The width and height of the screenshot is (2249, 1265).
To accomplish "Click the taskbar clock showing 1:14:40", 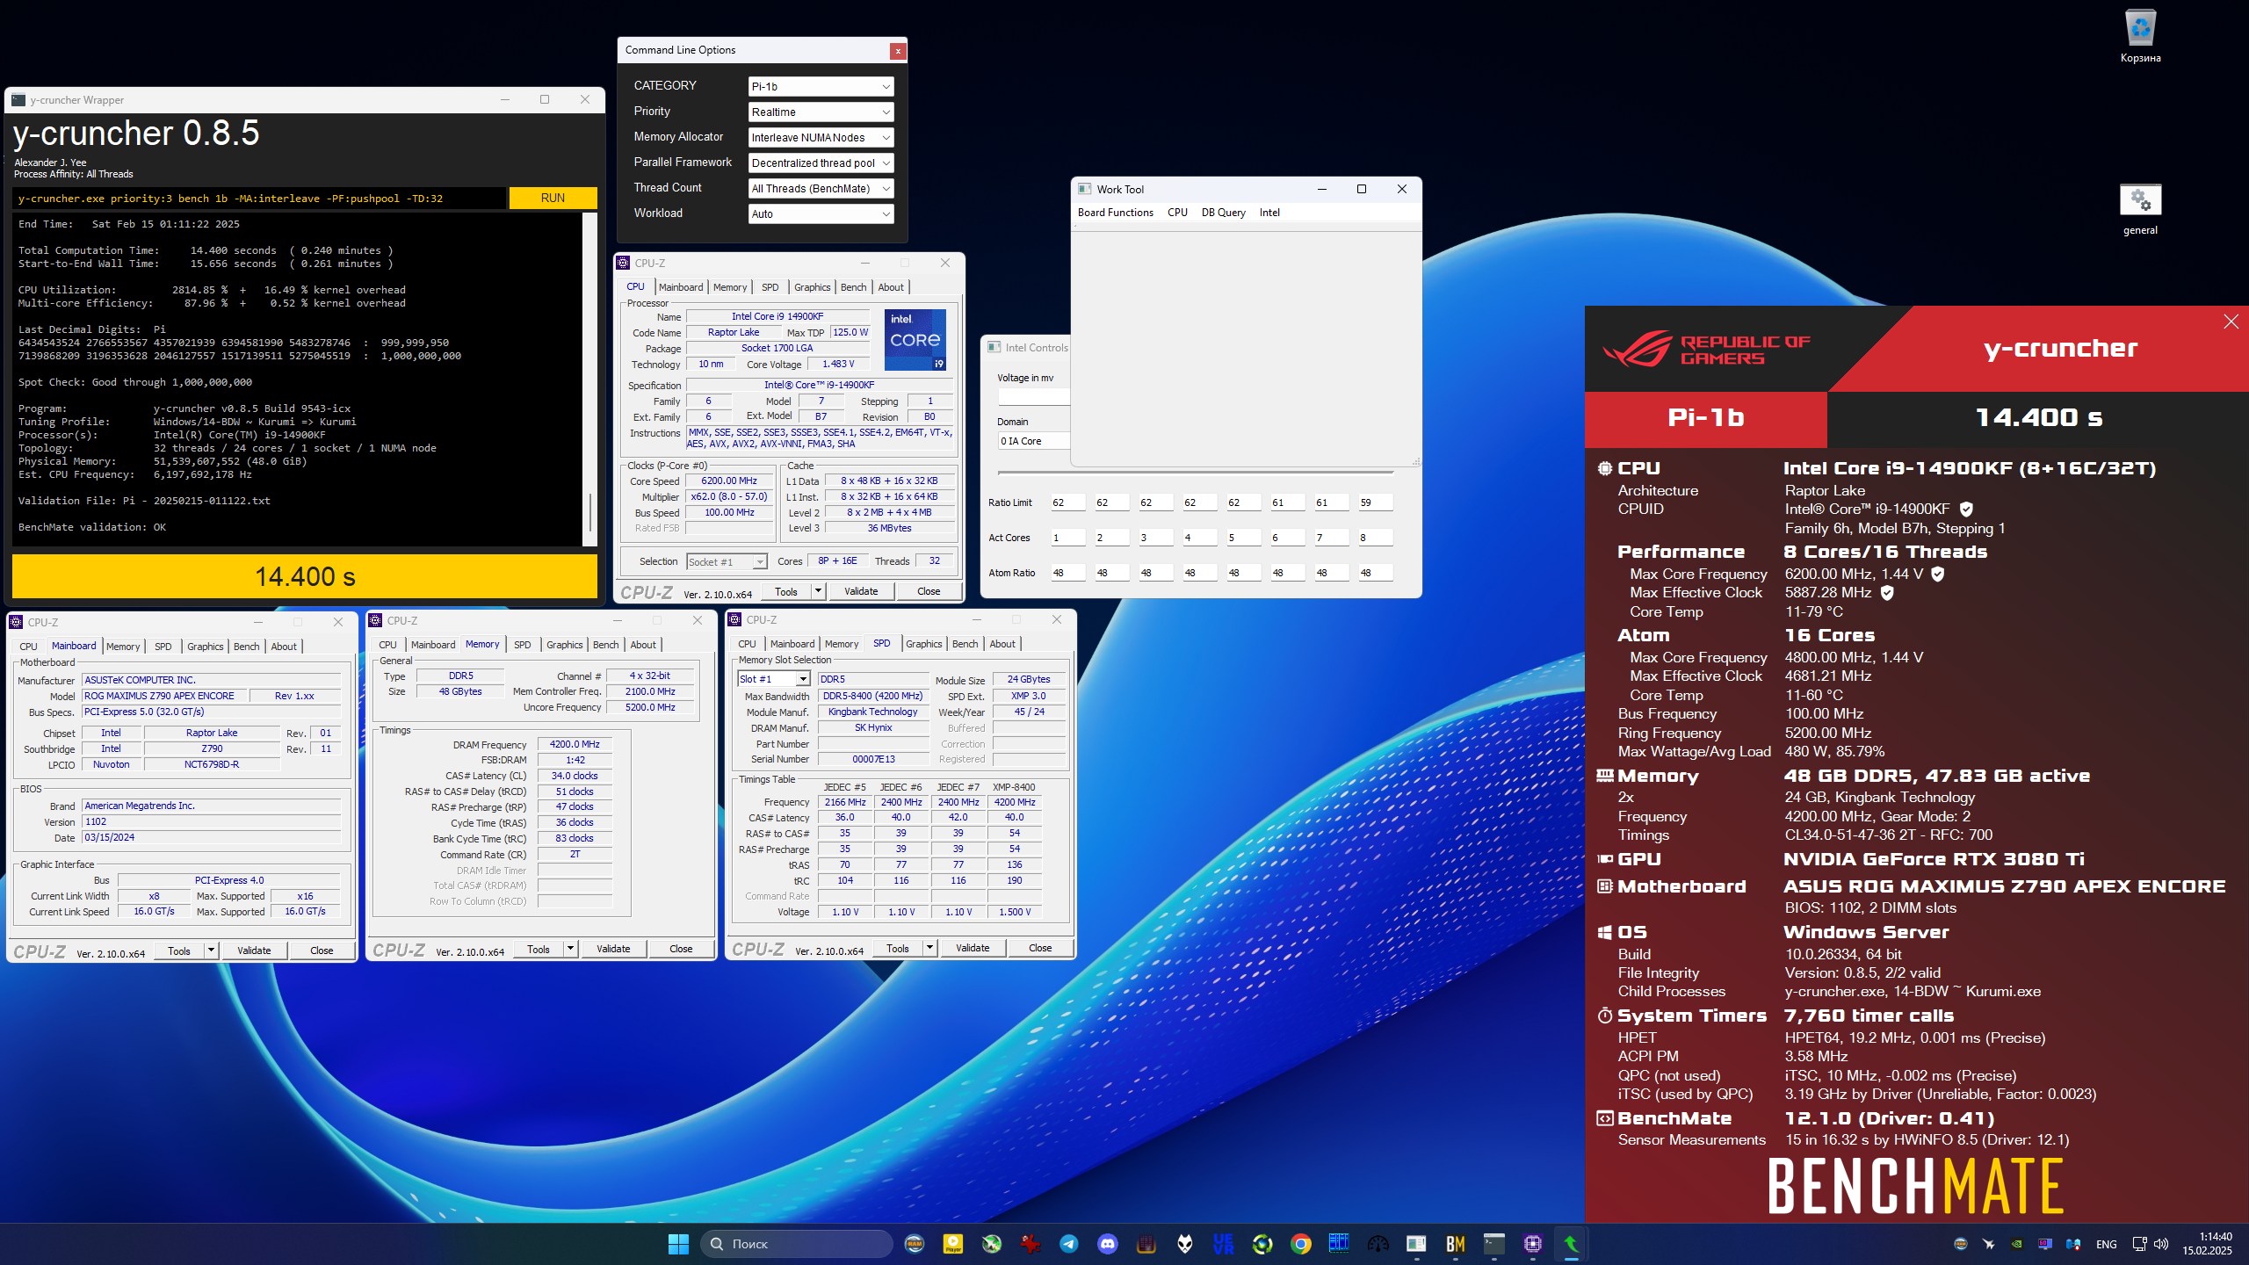I will (x=2207, y=1244).
